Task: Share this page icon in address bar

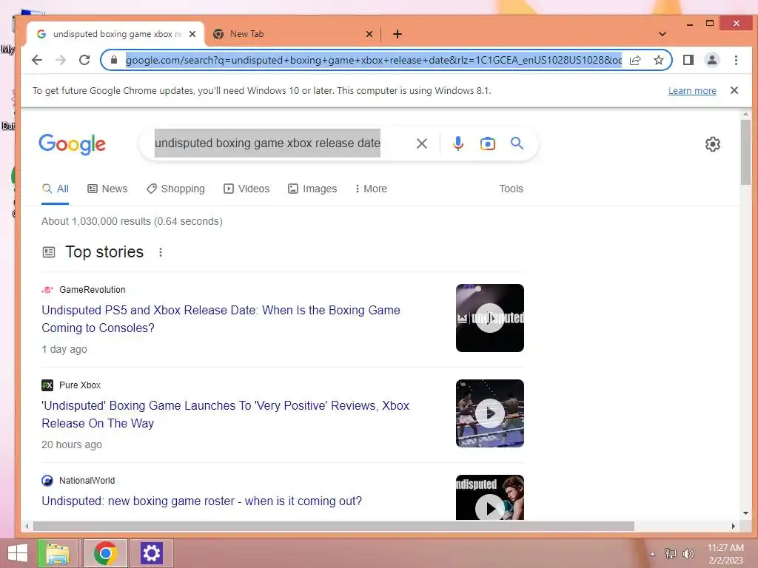Action: [x=635, y=60]
